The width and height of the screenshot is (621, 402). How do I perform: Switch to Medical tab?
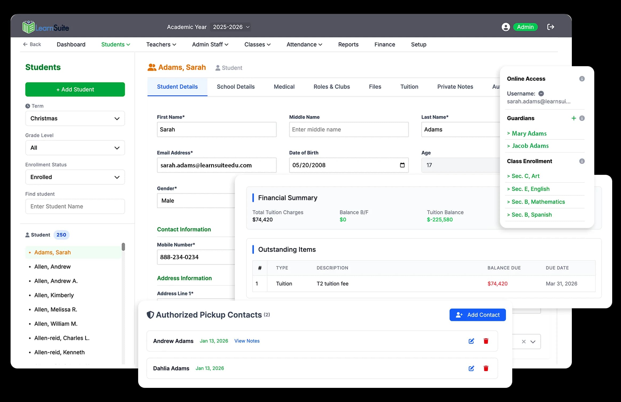click(x=284, y=87)
